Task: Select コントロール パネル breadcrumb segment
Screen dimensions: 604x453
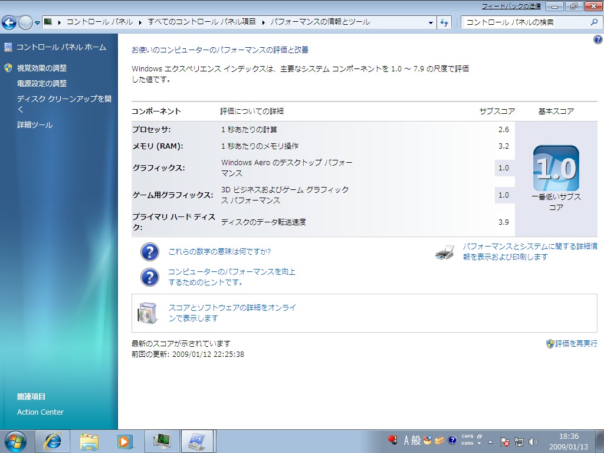Action: click(x=100, y=22)
